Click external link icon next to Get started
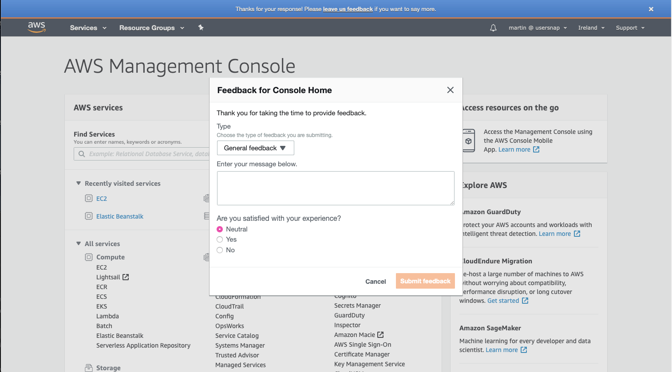The height and width of the screenshot is (372, 672). pos(525,301)
